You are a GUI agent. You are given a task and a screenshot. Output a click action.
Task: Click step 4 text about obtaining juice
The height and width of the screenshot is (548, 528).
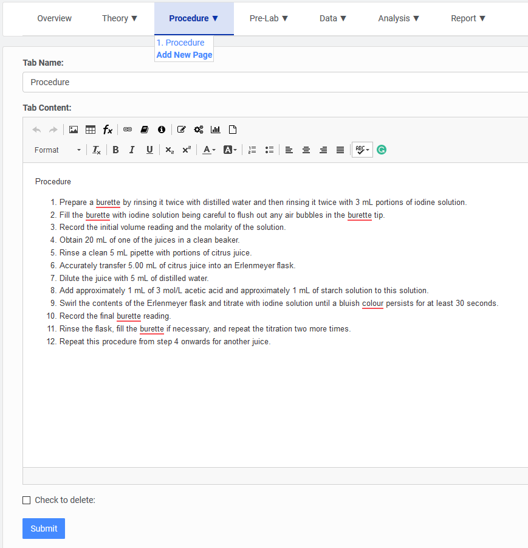[x=149, y=240]
